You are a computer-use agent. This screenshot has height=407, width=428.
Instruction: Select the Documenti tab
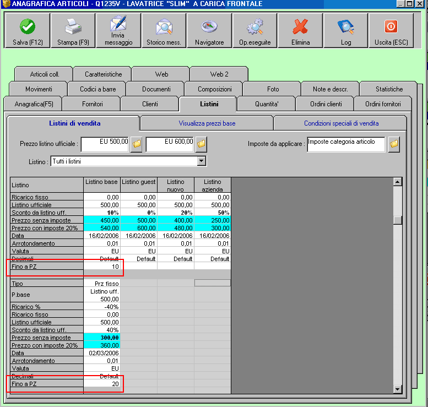click(156, 89)
